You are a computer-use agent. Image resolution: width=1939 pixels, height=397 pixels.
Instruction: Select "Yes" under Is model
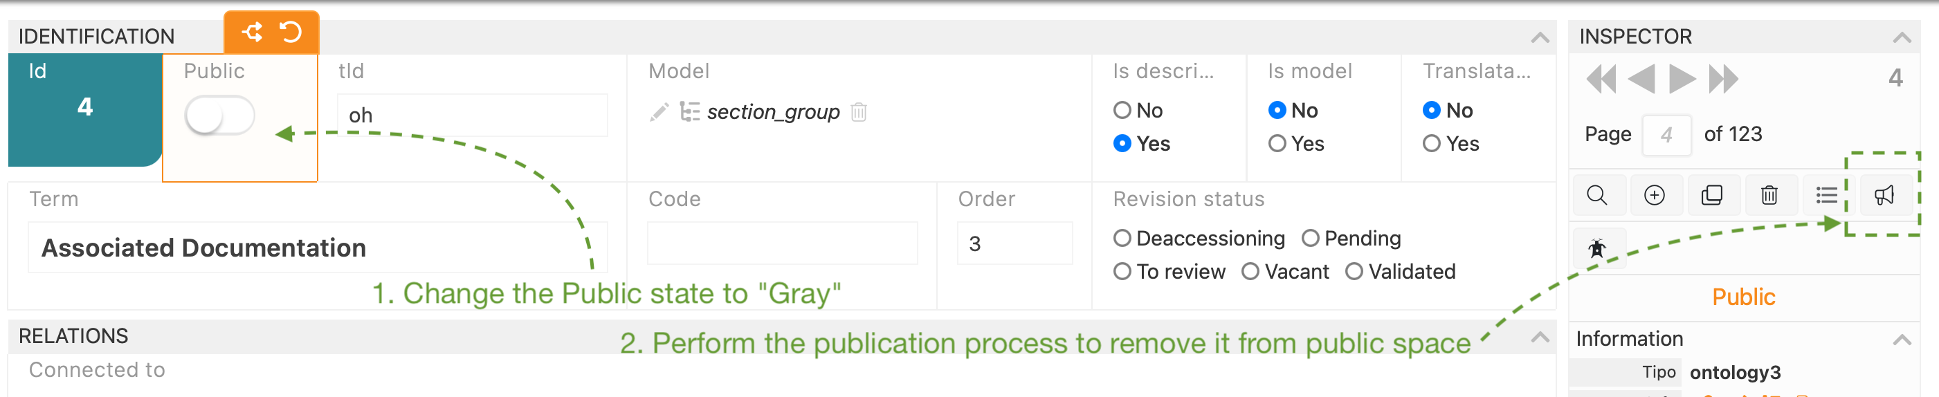(1277, 144)
